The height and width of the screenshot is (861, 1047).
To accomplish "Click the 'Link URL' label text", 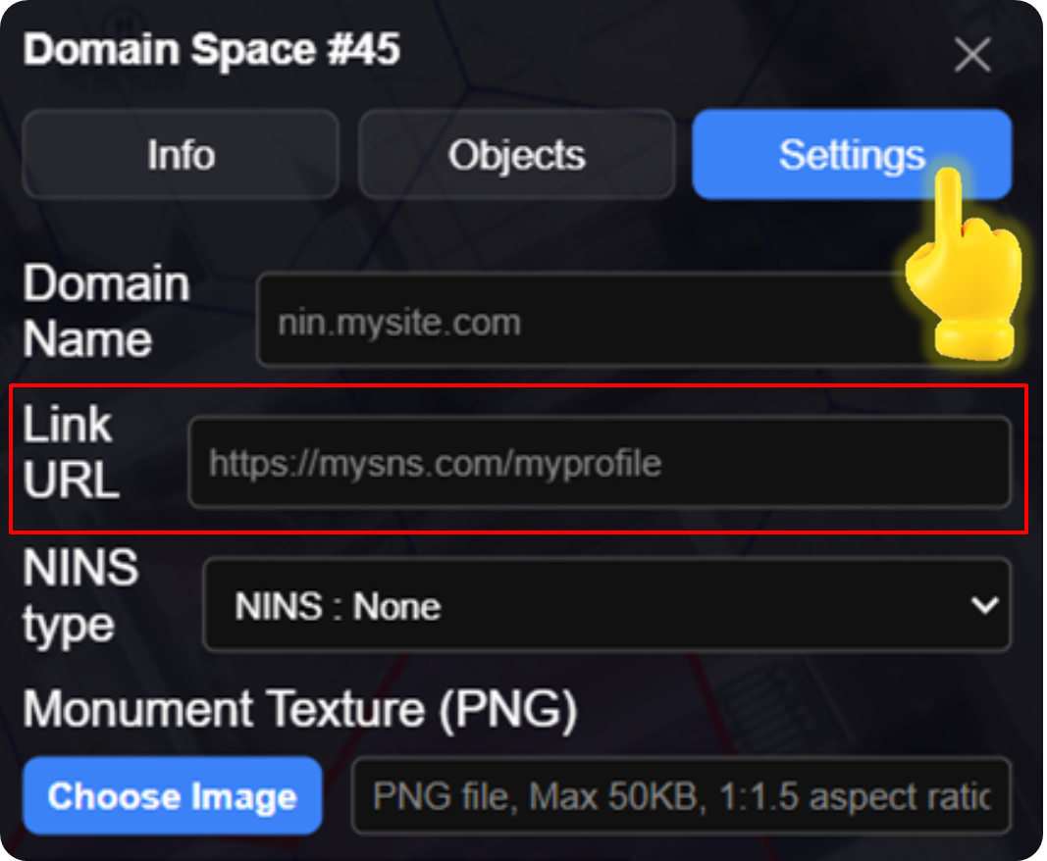I will pyautogui.click(x=71, y=453).
